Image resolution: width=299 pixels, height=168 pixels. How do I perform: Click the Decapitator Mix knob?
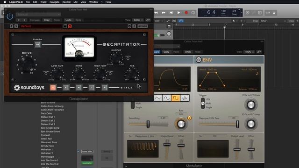point(132,74)
